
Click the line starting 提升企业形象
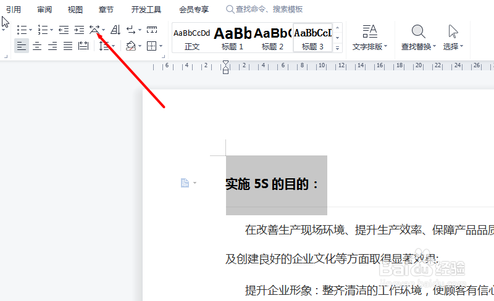[x=369, y=290]
